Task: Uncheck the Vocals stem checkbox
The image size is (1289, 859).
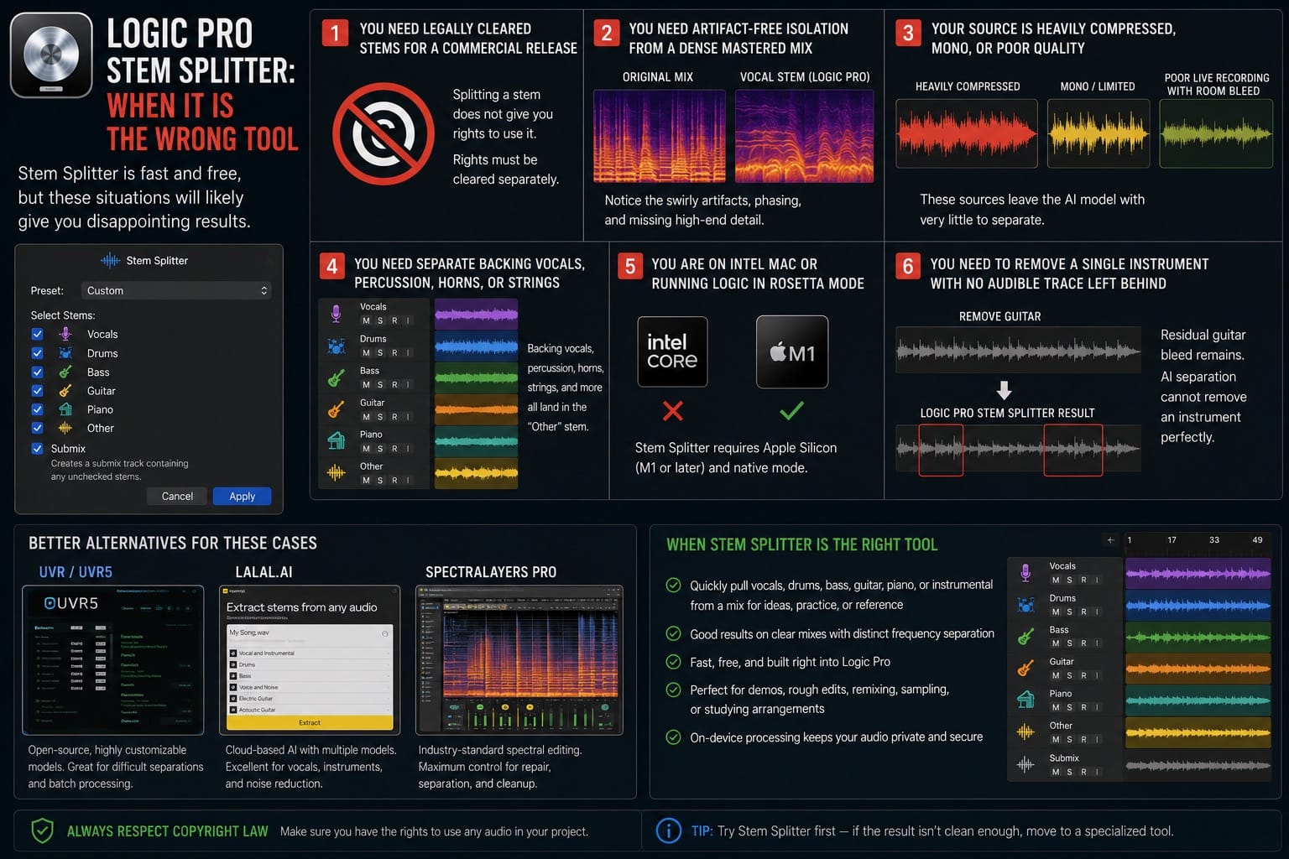Action: click(37, 334)
